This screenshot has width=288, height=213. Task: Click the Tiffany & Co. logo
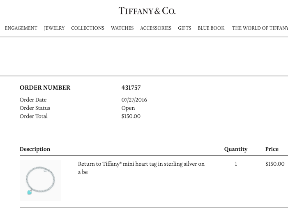point(147,11)
